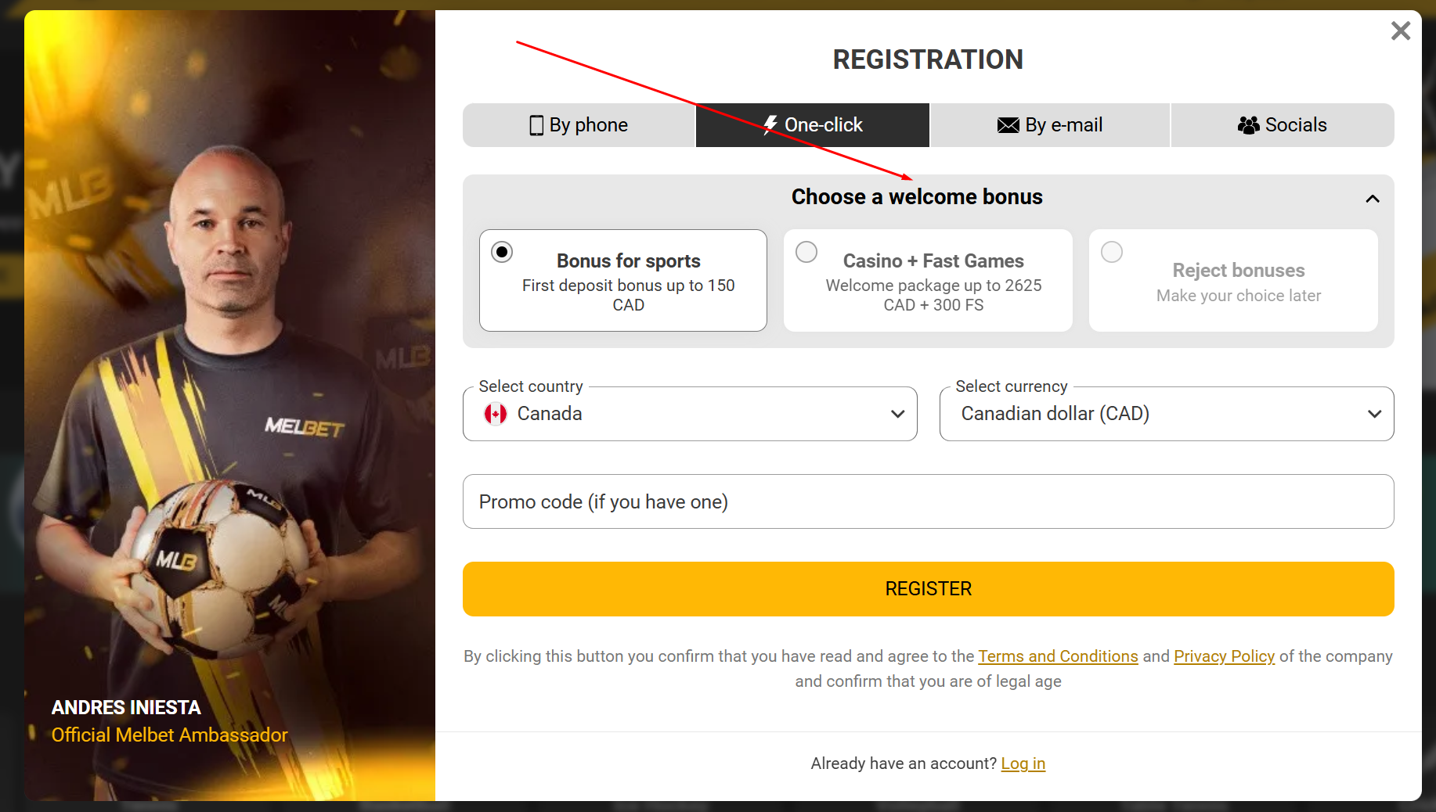This screenshot has width=1436, height=812.
Task: Click the envelope icon for e-mail registration
Action: point(1008,125)
